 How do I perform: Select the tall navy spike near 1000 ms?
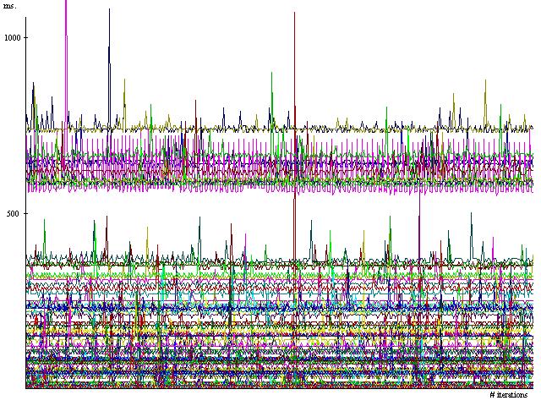[x=109, y=14]
